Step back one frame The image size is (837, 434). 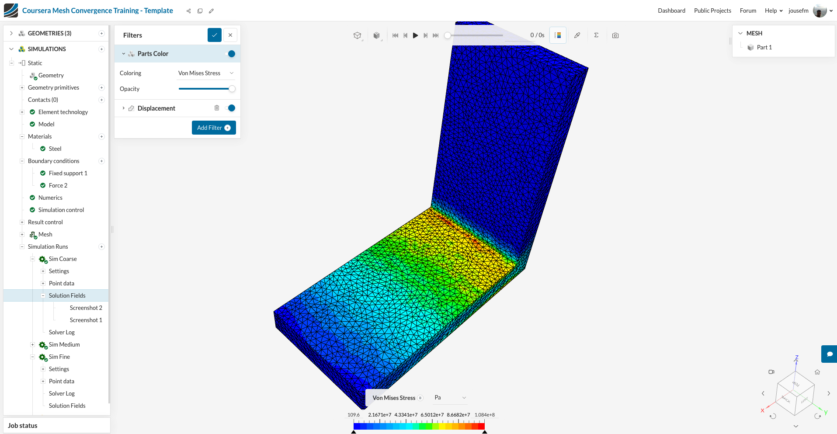(405, 35)
